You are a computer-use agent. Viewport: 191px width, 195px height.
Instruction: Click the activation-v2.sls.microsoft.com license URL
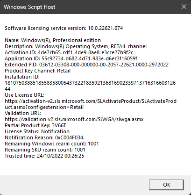point(91,104)
